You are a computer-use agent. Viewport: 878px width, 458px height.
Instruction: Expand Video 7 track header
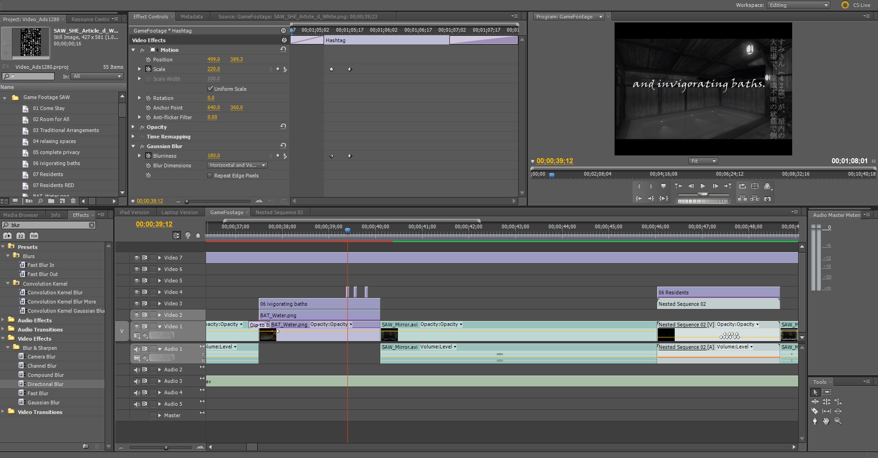point(160,258)
